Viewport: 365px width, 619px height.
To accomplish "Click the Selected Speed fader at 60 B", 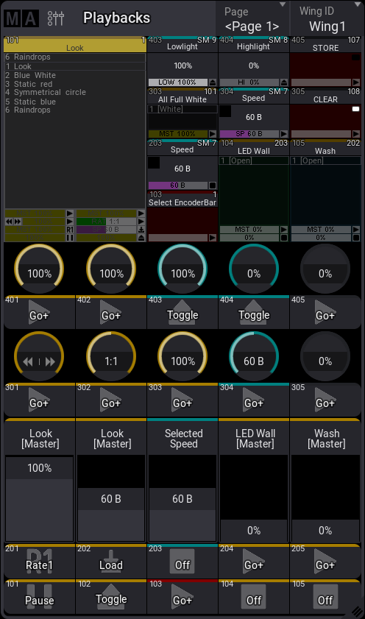I will point(182,498).
